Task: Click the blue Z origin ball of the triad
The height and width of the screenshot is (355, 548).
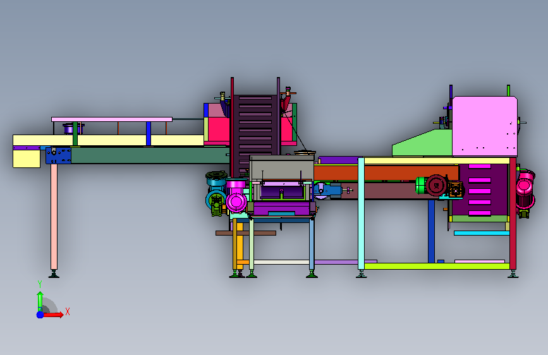Action: [40, 315]
